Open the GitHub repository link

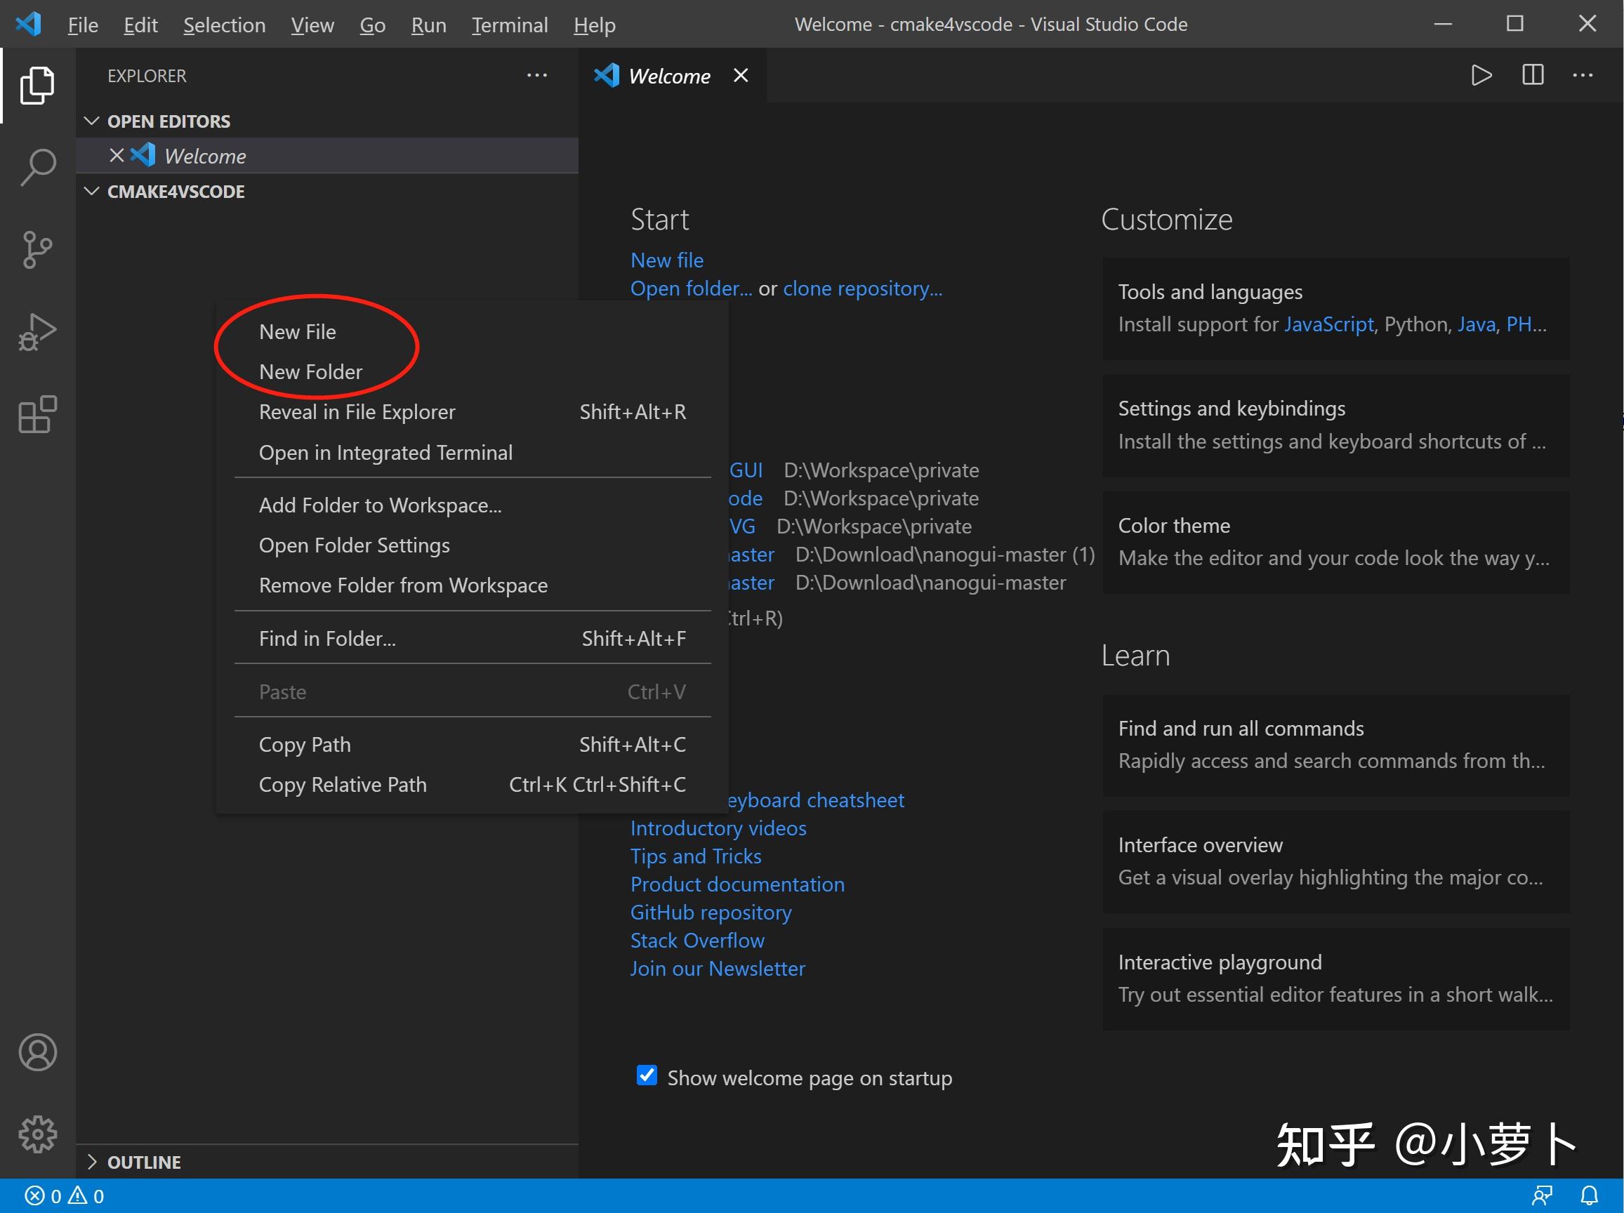coord(711,913)
